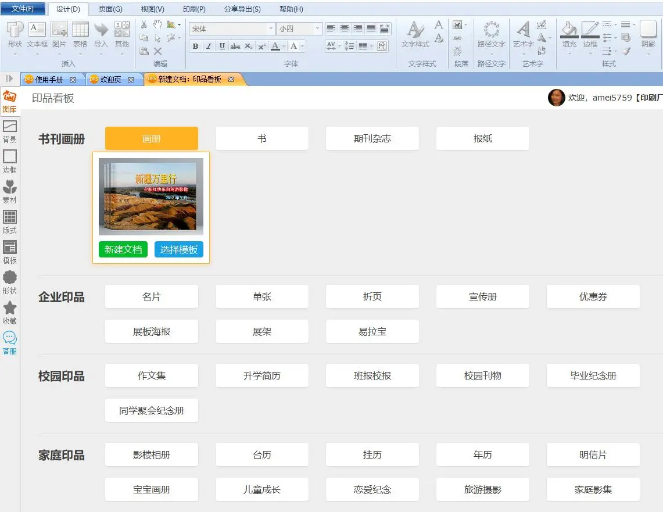Switch to the 欢迎页 document tab
The width and height of the screenshot is (663, 512).
point(110,80)
